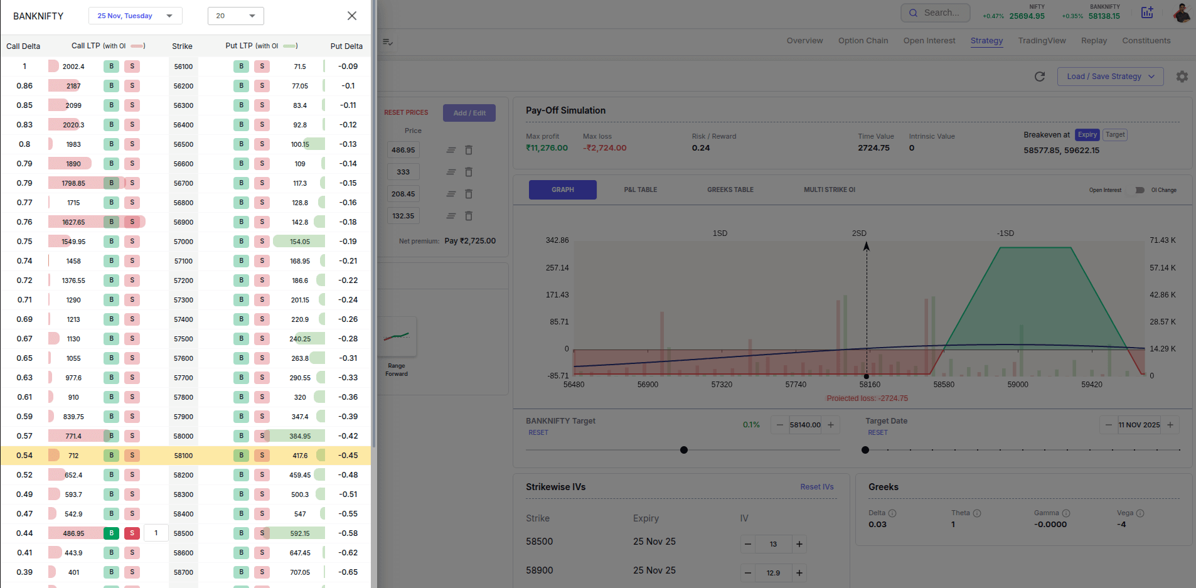Click the info icon next to Delta

[892, 513]
